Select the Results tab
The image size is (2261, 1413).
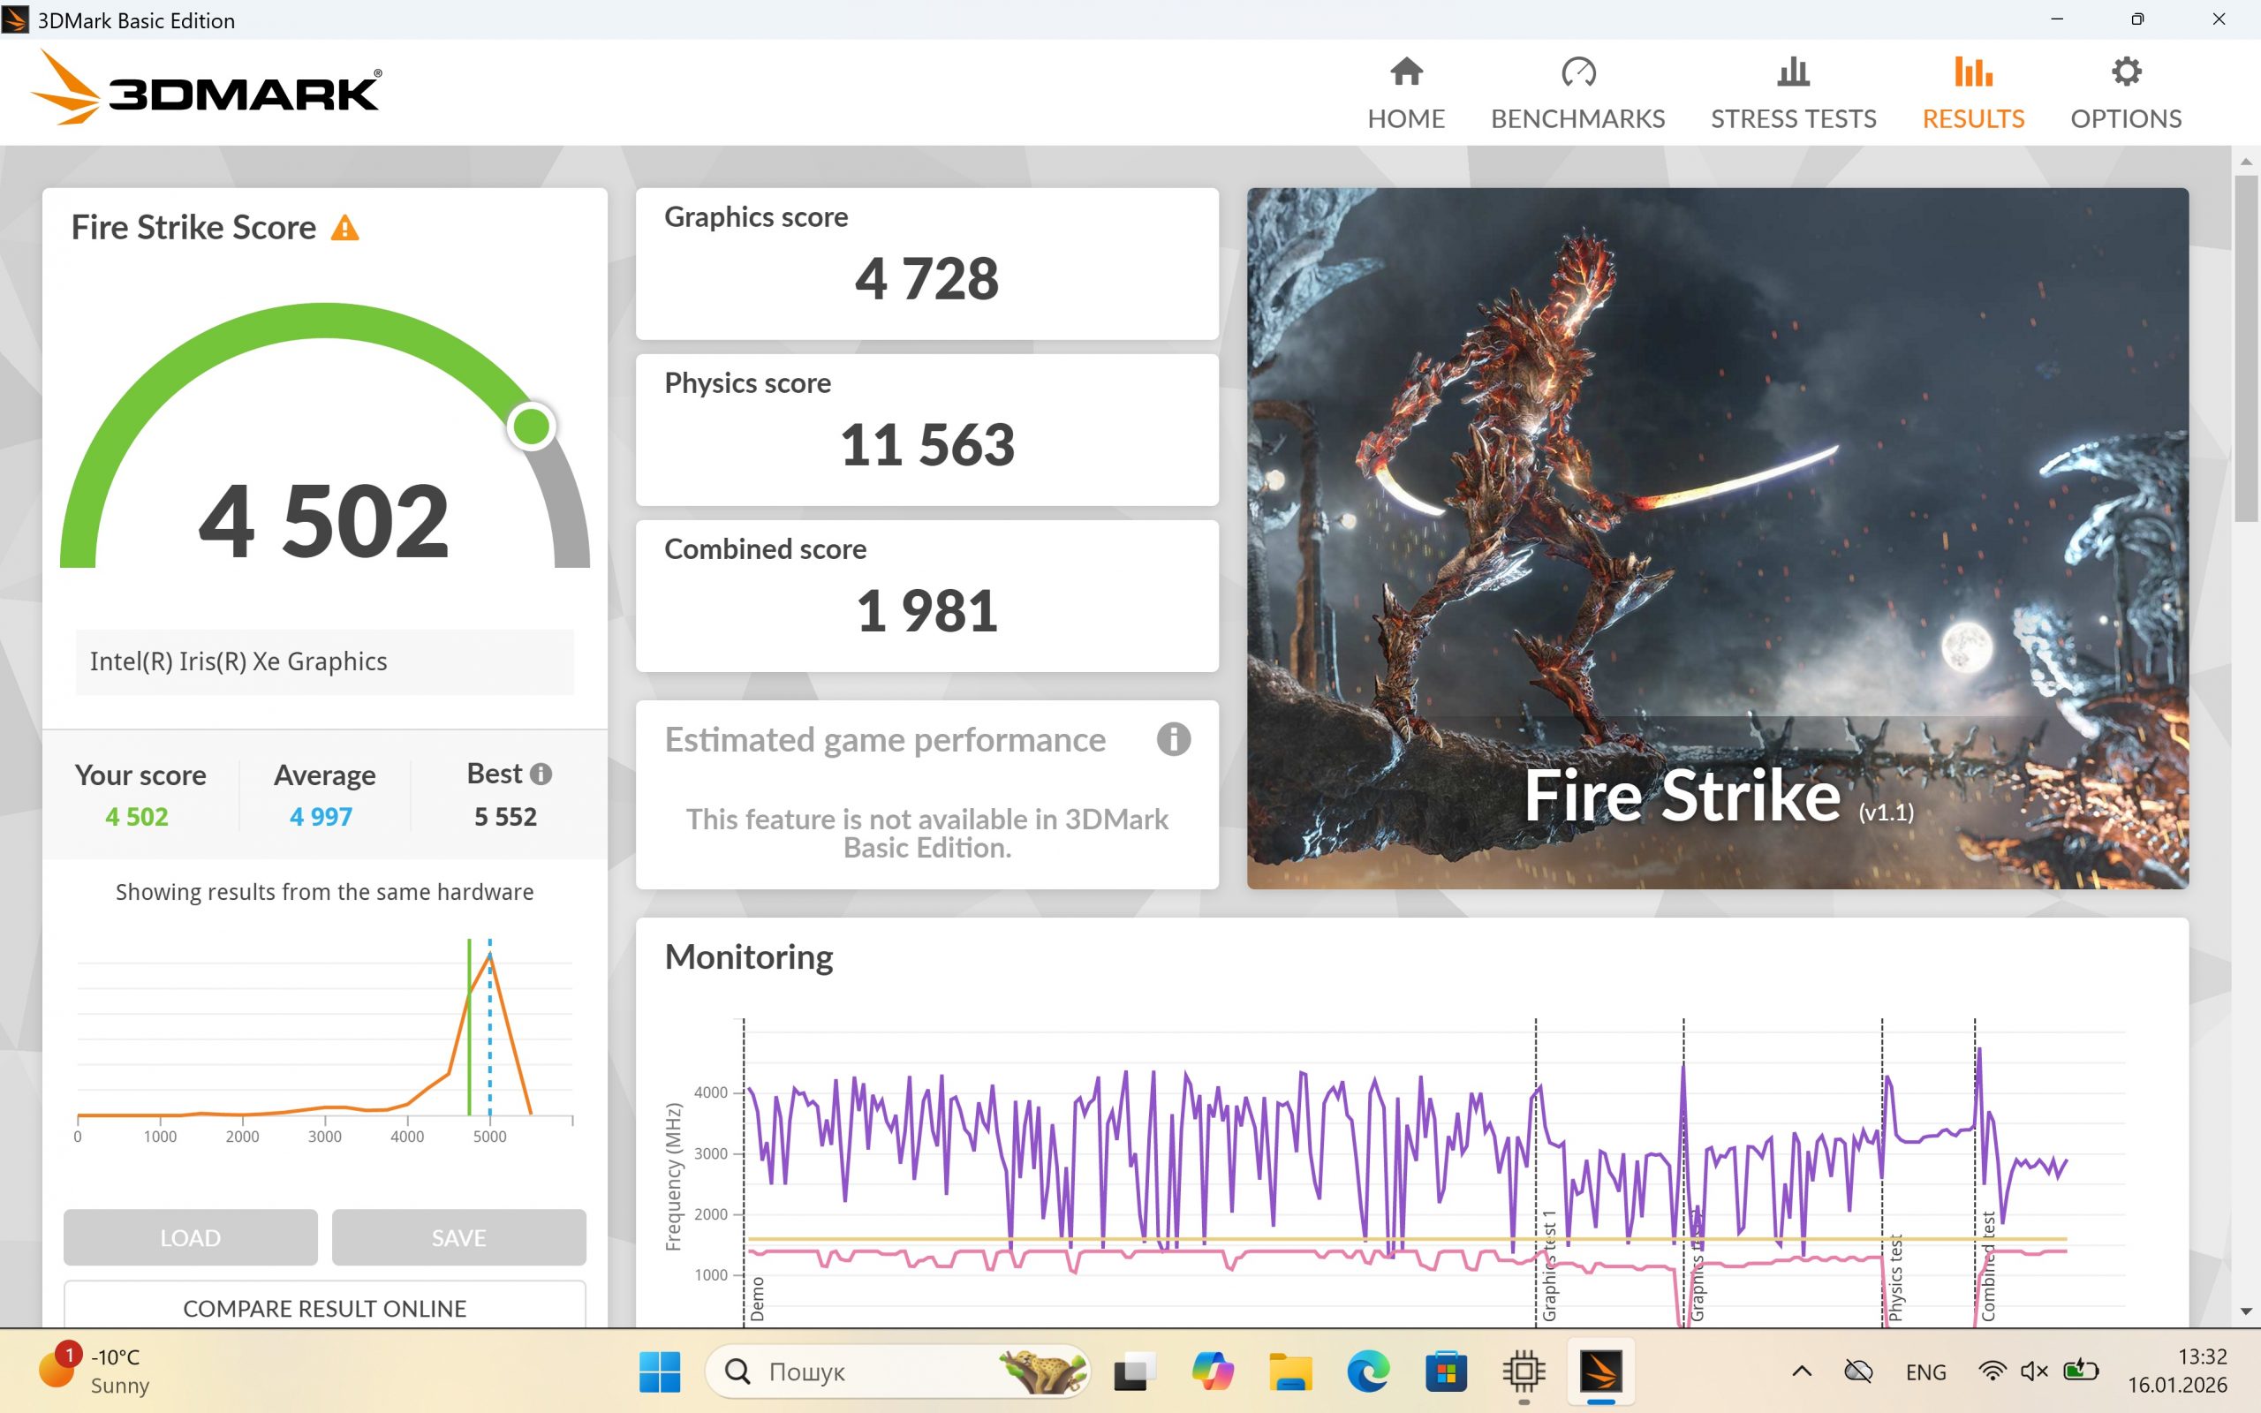pyautogui.click(x=1972, y=93)
